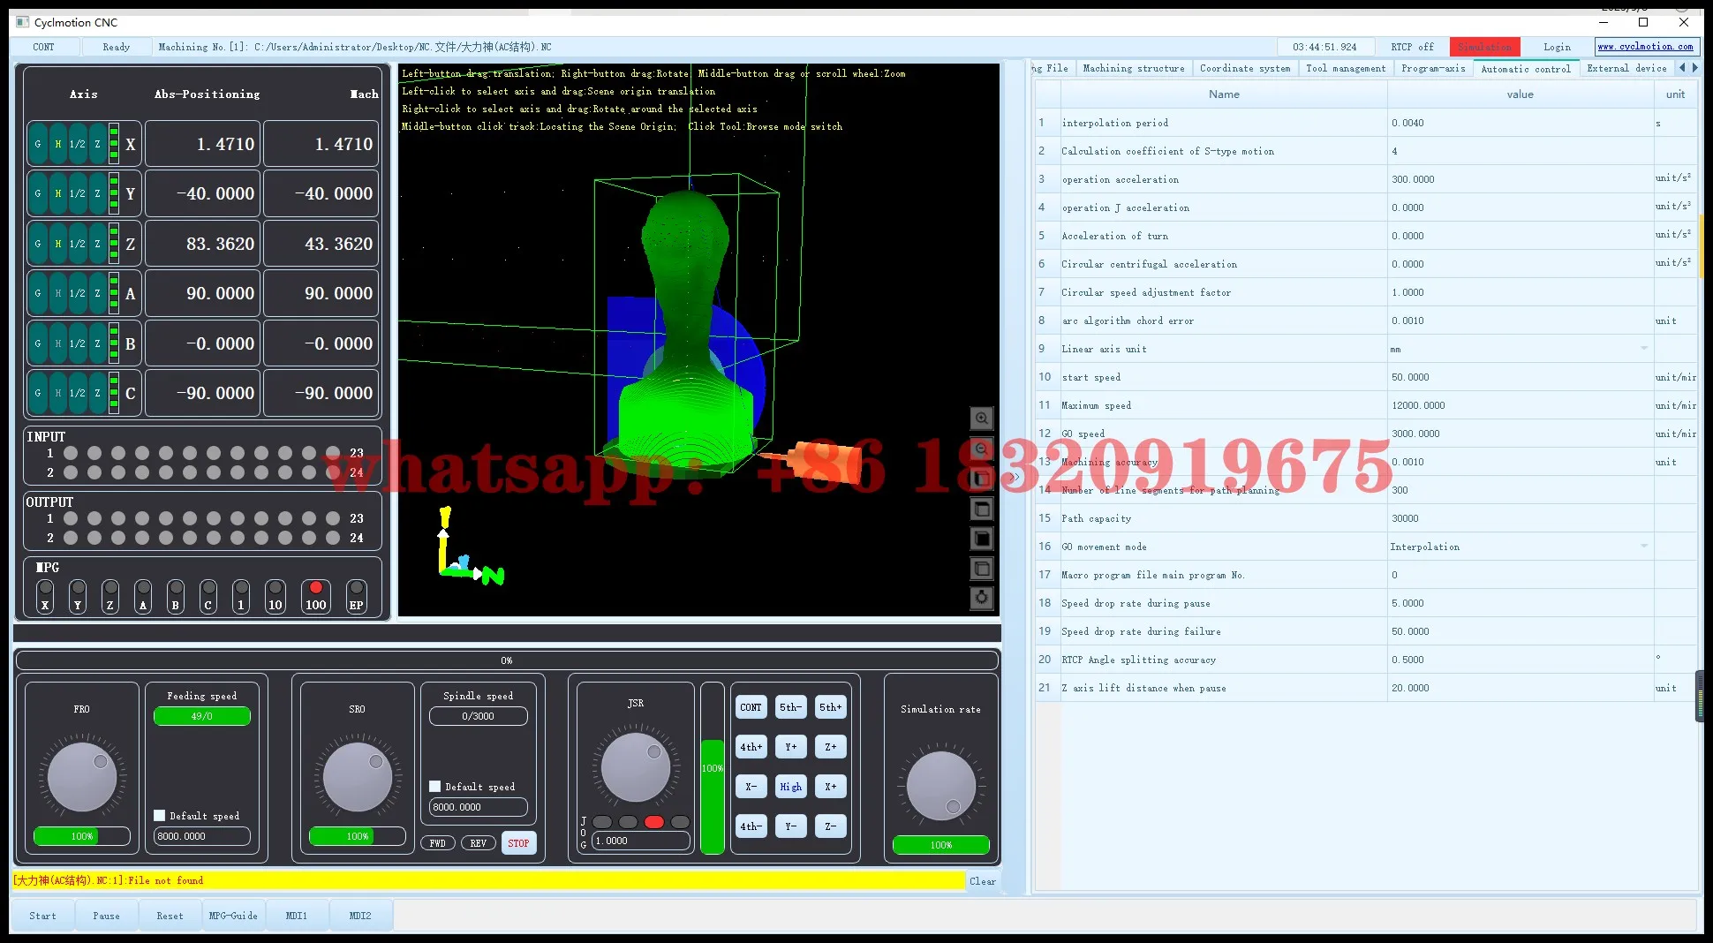Viewport: 1713px width, 943px height.
Task: Click the zoom-out magnifier in the 3D viewport
Action: [x=981, y=449]
